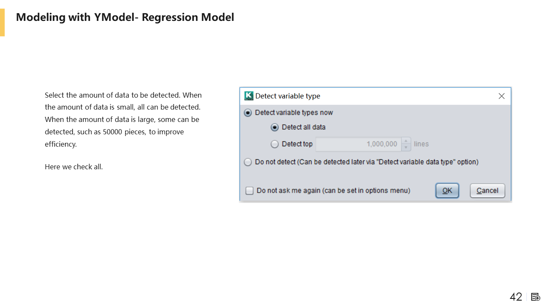
Task: Enable 'Do not ask me again' checkbox
Action: coord(250,191)
